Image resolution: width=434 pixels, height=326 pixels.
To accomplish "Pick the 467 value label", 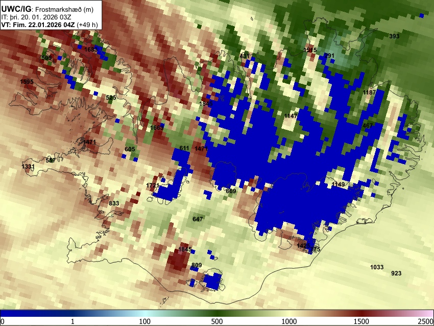I will point(368,126).
